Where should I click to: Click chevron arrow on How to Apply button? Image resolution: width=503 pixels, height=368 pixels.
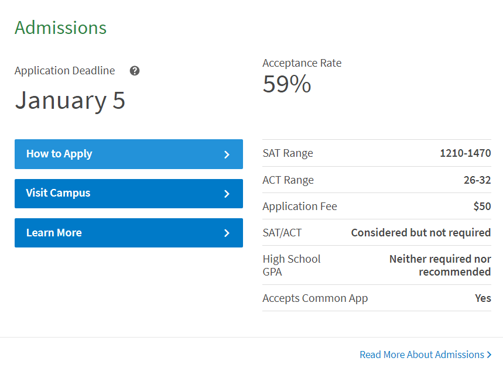227,154
